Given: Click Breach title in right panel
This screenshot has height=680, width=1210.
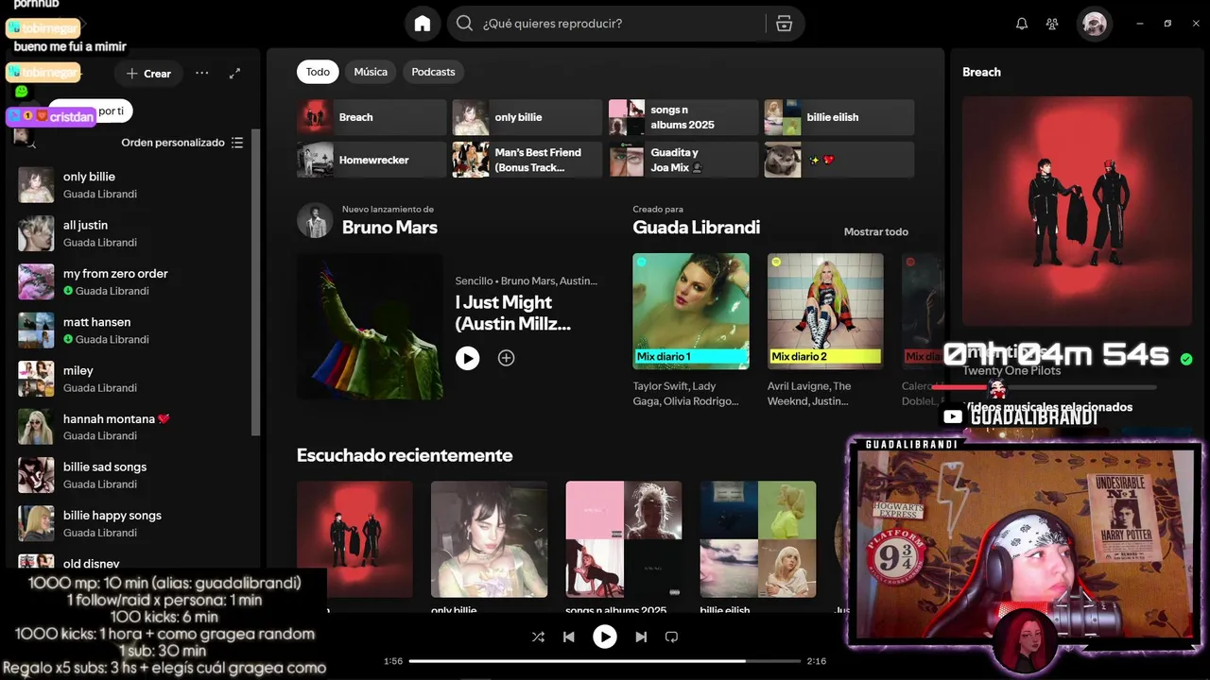Looking at the screenshot, I should (981, 72).
